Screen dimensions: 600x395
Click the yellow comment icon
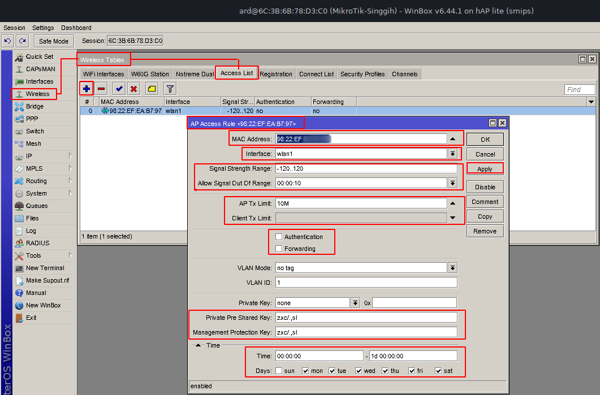[152, 89]
